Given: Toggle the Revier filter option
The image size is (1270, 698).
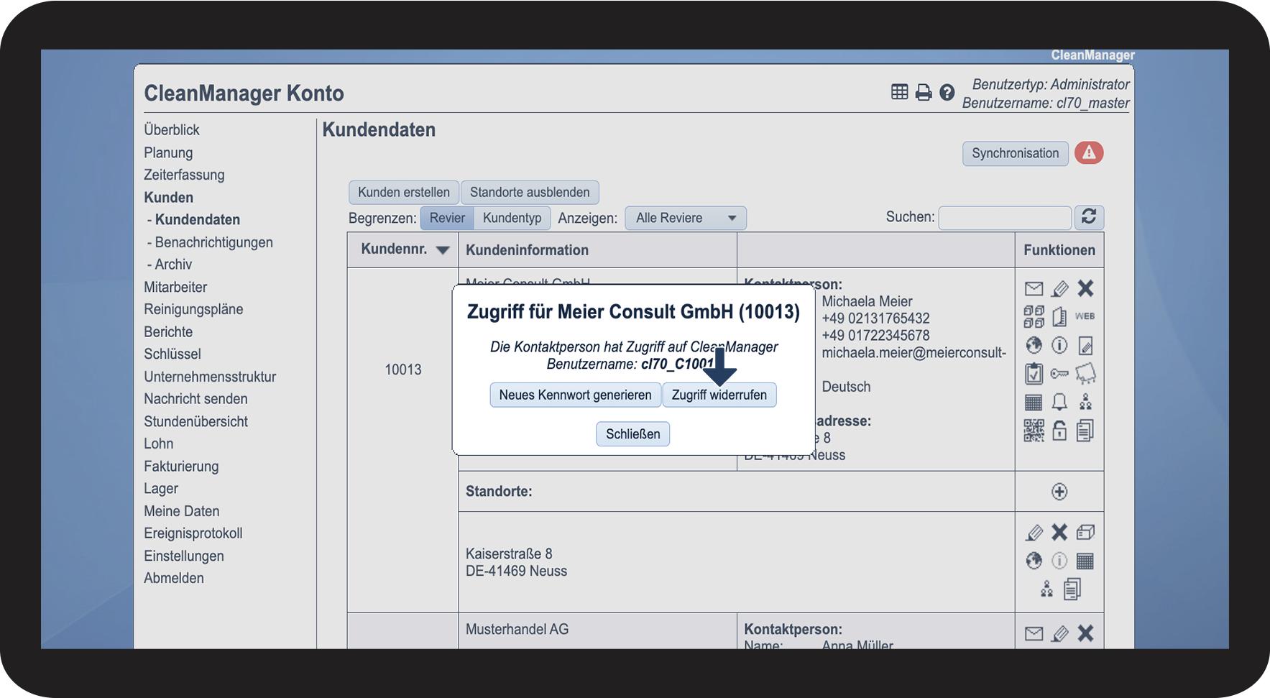Looking at the screenshot, I should pos(447,218).
